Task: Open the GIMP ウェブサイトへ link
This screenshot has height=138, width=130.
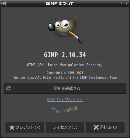Action: pyautogui.click(x=65, y=100)
